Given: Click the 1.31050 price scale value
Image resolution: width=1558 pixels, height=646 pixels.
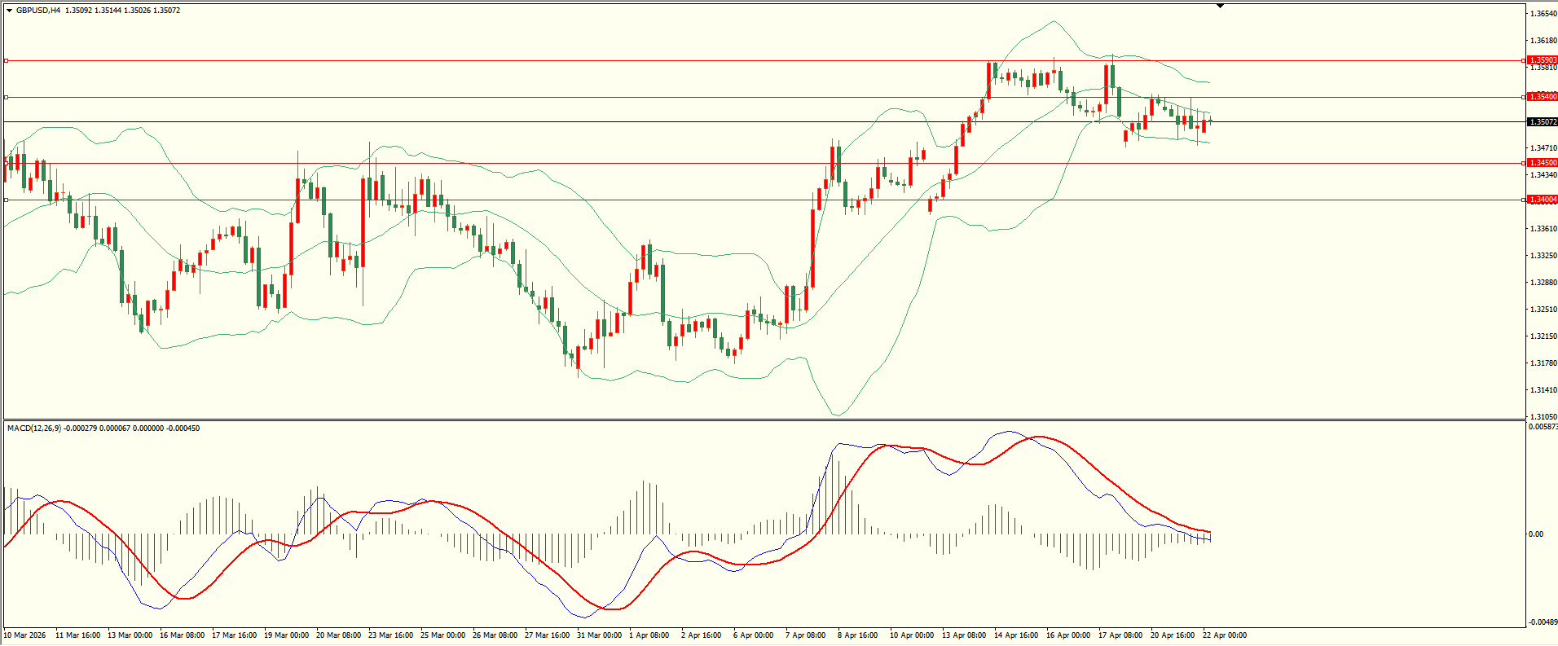Looking at the screenshot, I should (1543, 416).
